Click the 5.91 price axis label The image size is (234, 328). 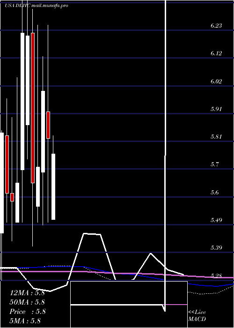pos(216,109)
